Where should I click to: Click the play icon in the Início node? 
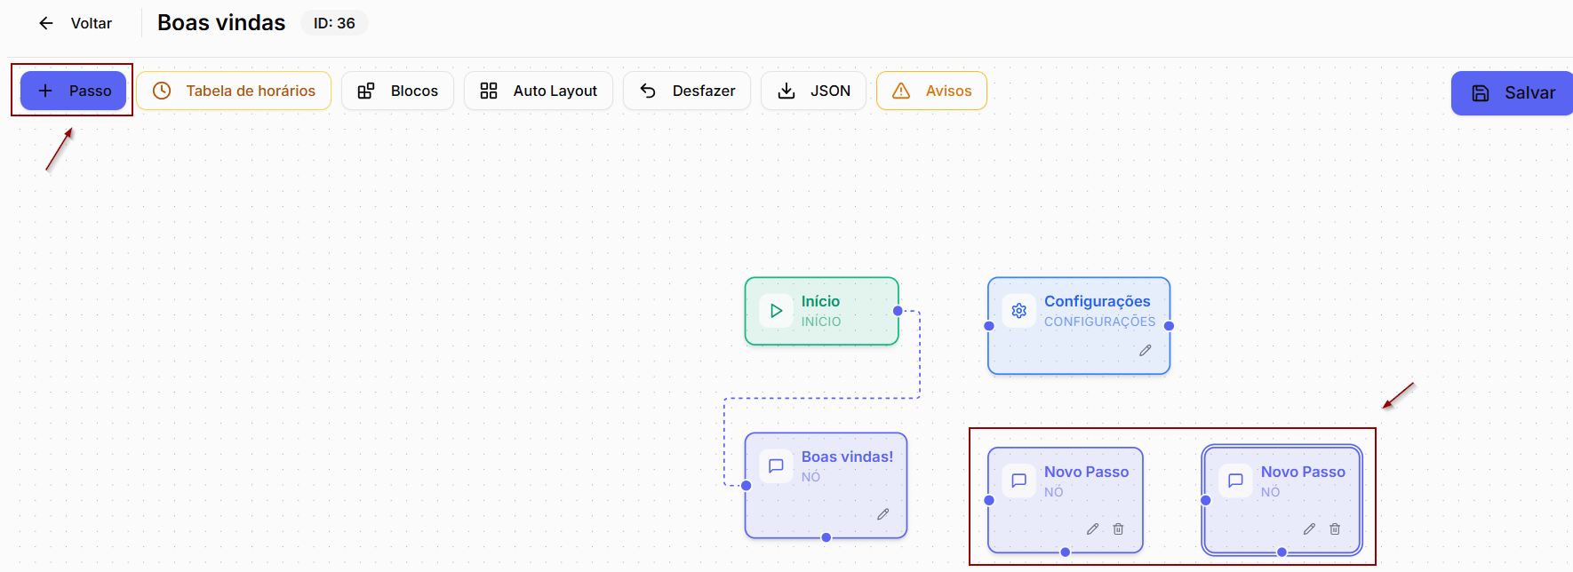click(x=776, y=311)
